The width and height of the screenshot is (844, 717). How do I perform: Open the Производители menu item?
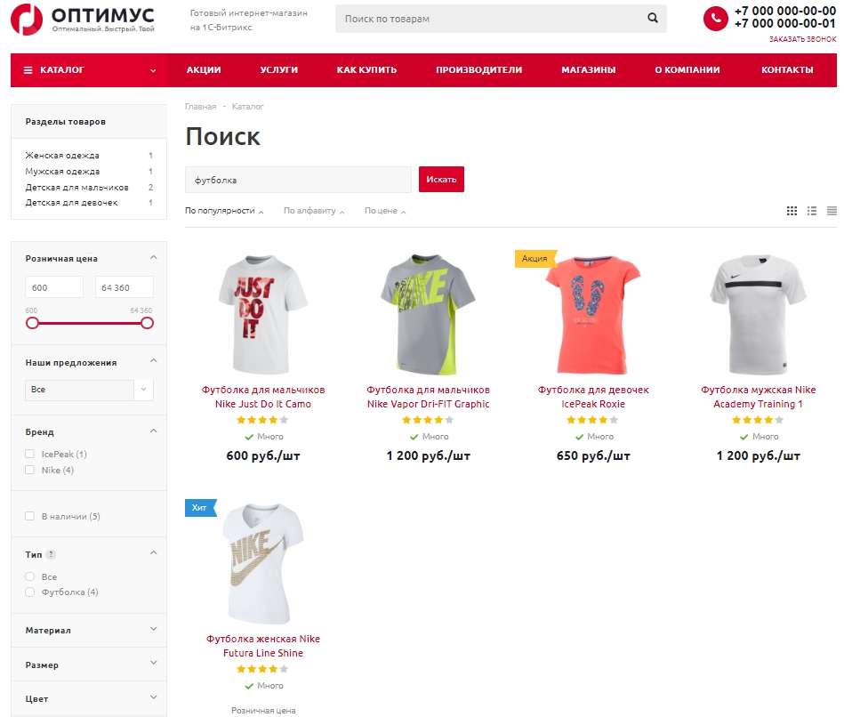[x=479, y=70]
